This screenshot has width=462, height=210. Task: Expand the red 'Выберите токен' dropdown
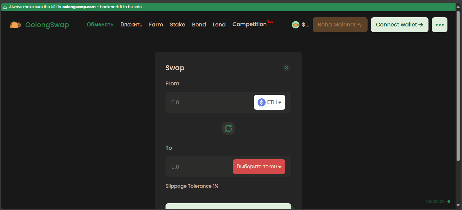click(x=259, y=167)
